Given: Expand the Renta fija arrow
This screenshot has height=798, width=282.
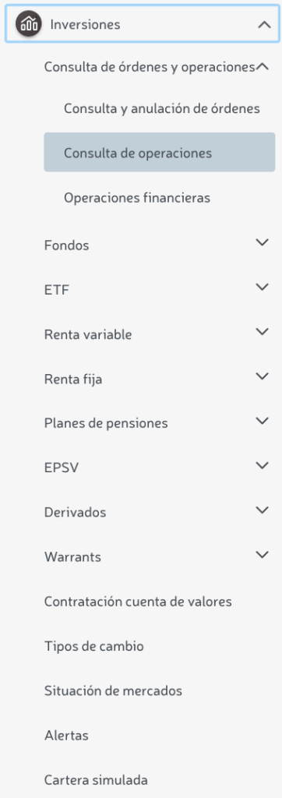Looking at the screenshot, I should pos(263,376).
